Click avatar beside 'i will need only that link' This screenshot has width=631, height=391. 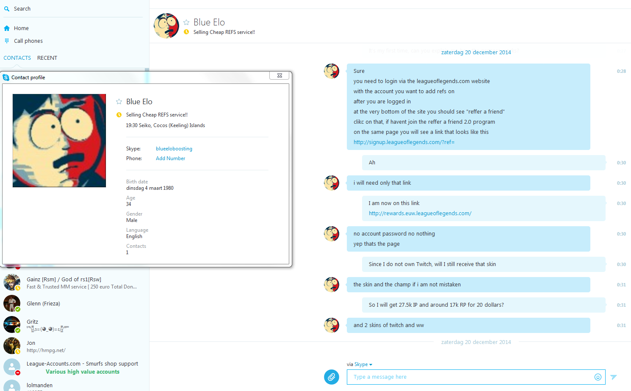332,183
